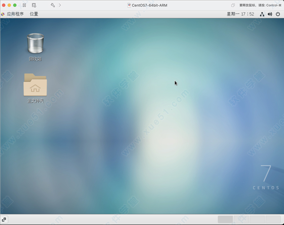
Task: Open the VM snapshot icon
Action: point(34,5)
